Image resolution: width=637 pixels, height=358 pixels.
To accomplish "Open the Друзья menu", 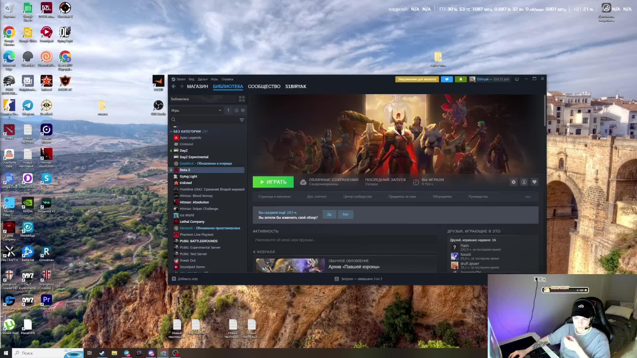I will pos(202,79).
